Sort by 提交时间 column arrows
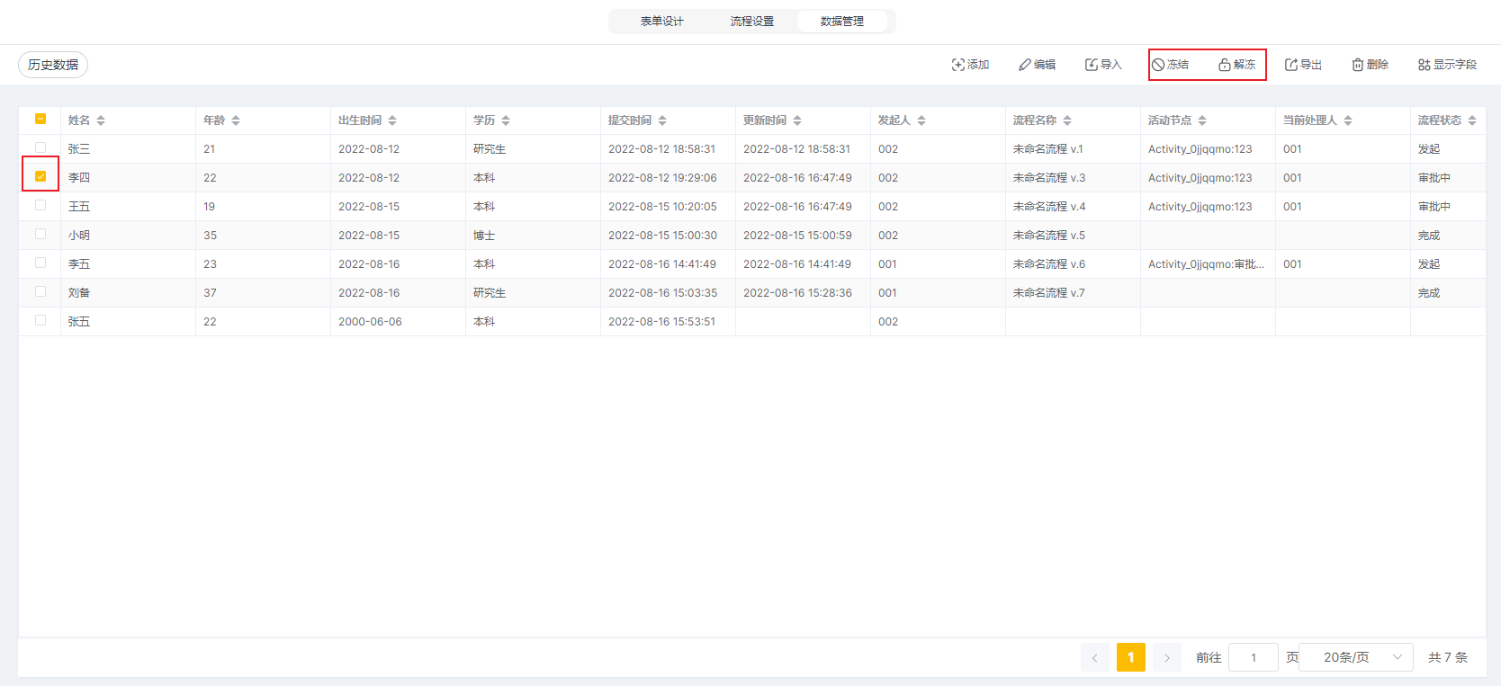This screenshot has width=1501, height=686. point(662,120)
